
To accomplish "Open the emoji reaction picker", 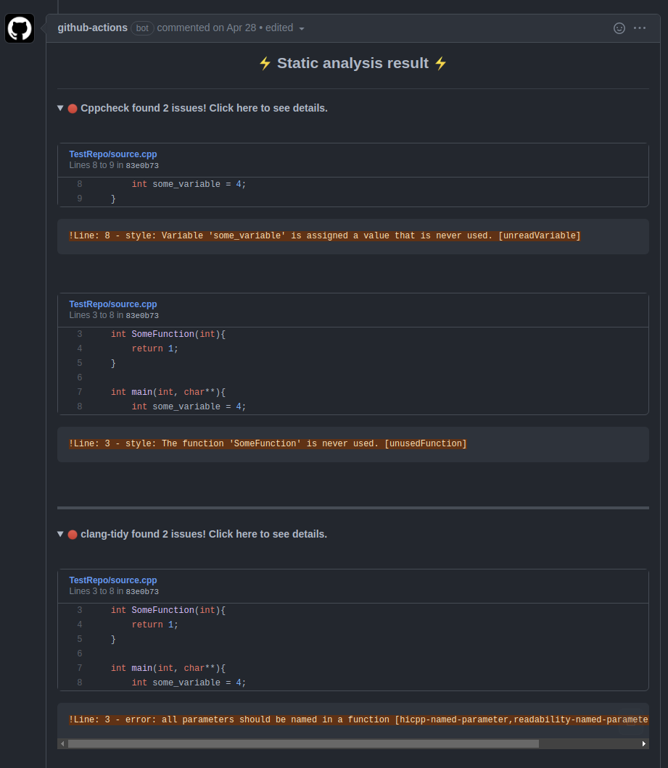I will pos(619,28).
